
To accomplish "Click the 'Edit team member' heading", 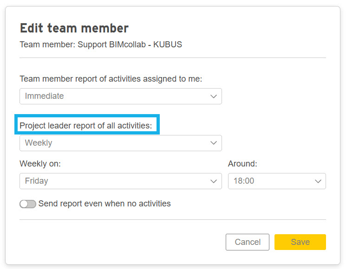I will [74, 28].
